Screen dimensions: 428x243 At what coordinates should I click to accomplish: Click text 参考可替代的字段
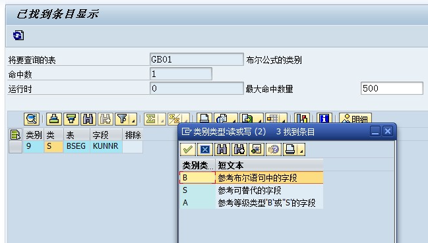pos(249,190)
